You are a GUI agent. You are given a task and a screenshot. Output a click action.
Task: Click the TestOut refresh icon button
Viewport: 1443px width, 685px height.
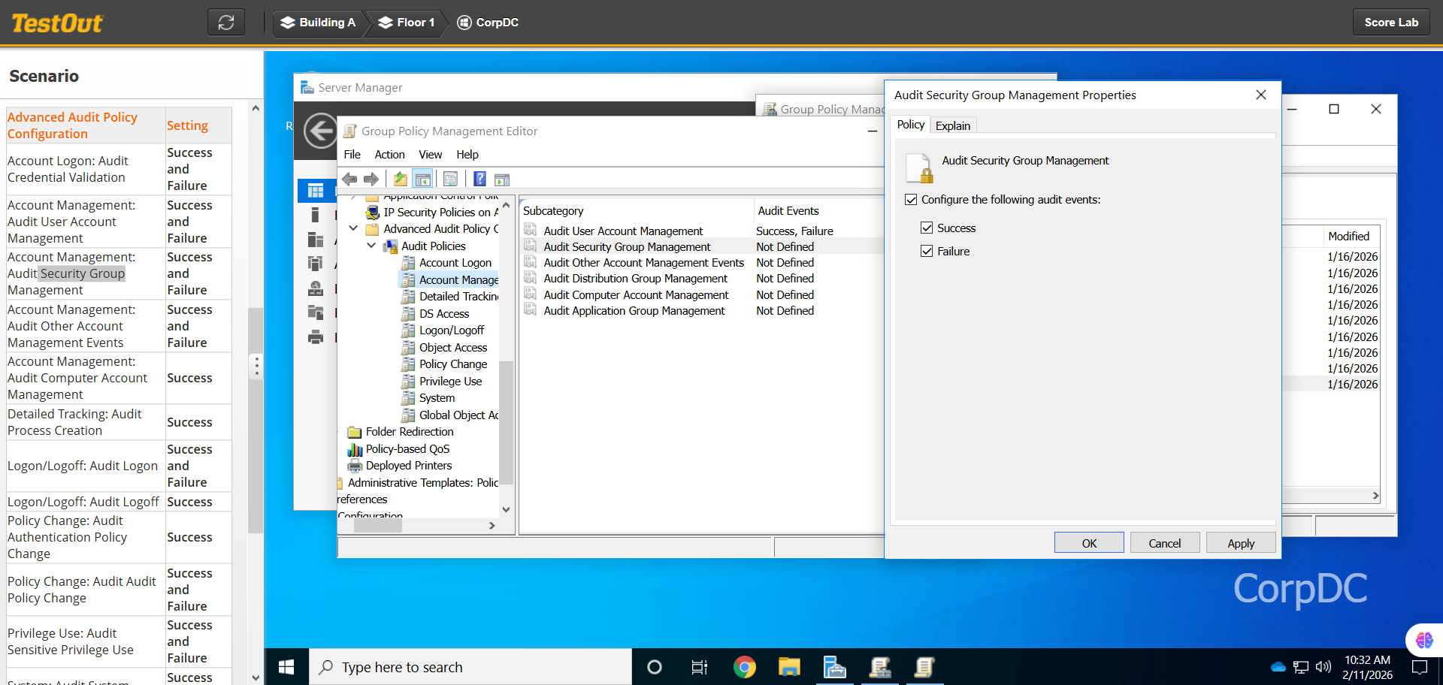click(226, 23)
